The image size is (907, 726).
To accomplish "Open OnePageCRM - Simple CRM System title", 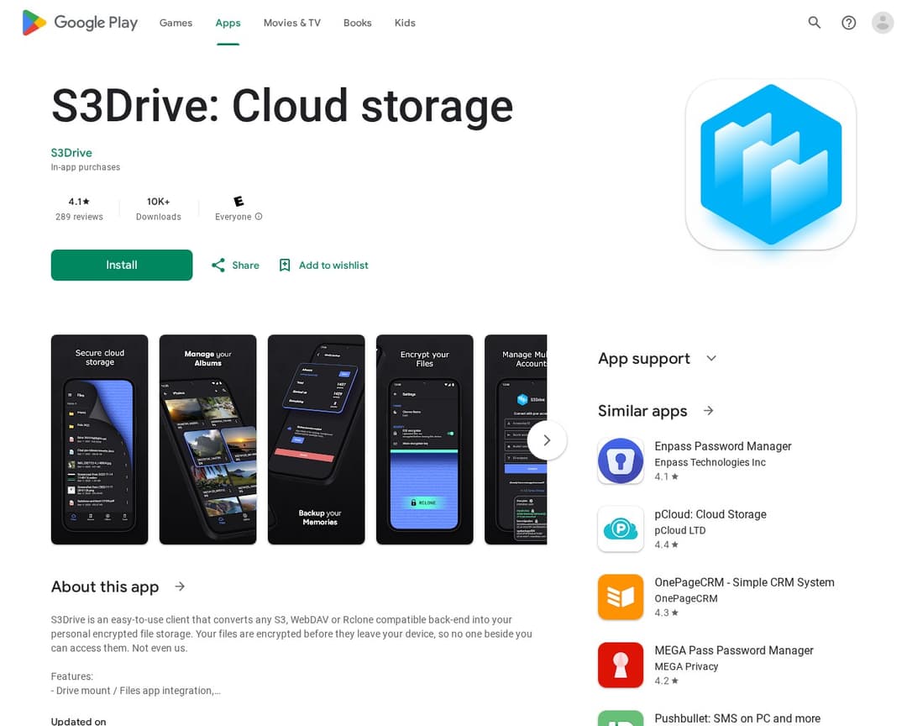I will 744,582.
